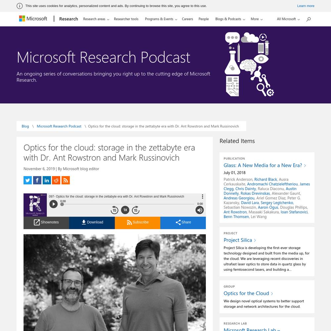Click the podcast banner R illustration
The height and width of the screenshot is (331, 331).
click(250, 65)
